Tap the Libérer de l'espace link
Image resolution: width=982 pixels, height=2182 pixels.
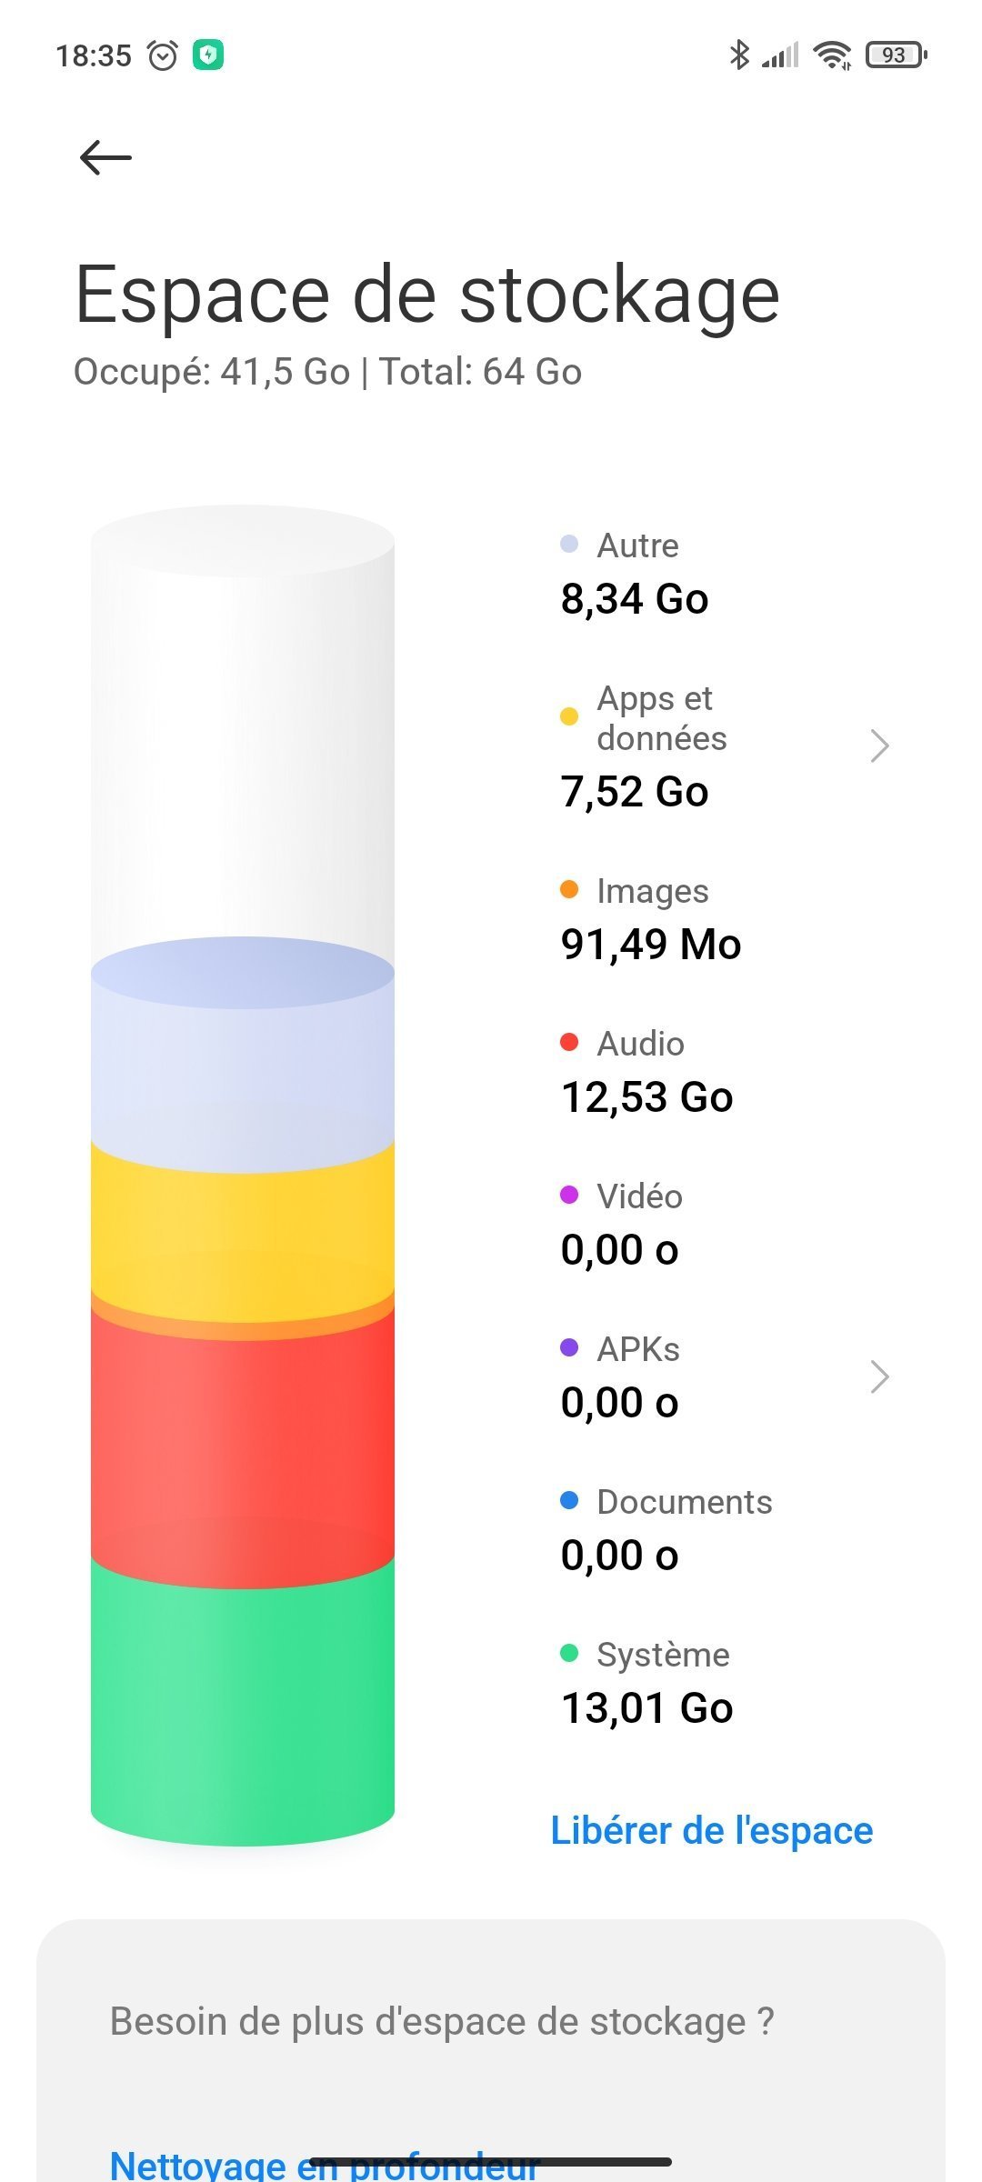pos(712,1830)
